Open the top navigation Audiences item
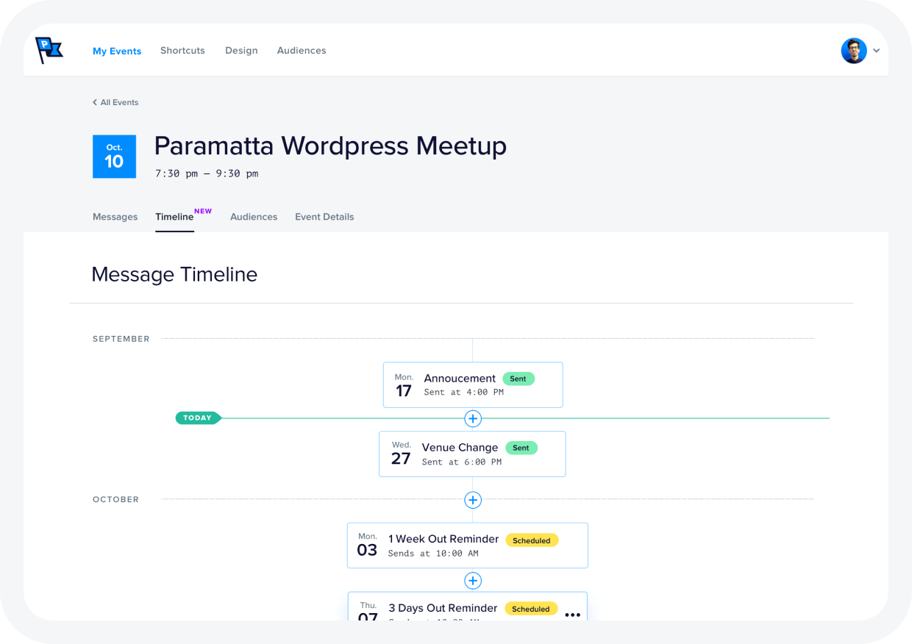 [x=302, y=51]
